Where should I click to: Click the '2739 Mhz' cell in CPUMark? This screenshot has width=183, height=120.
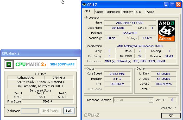(x=59, y=78)
